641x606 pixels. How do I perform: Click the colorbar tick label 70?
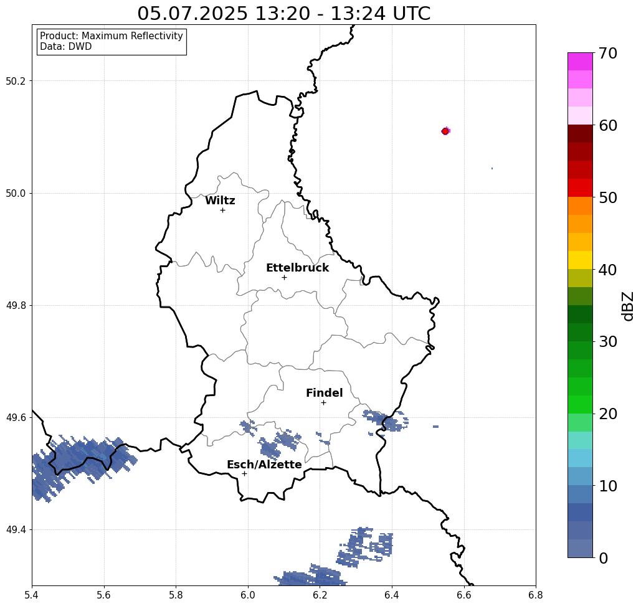tap(608, 53)
